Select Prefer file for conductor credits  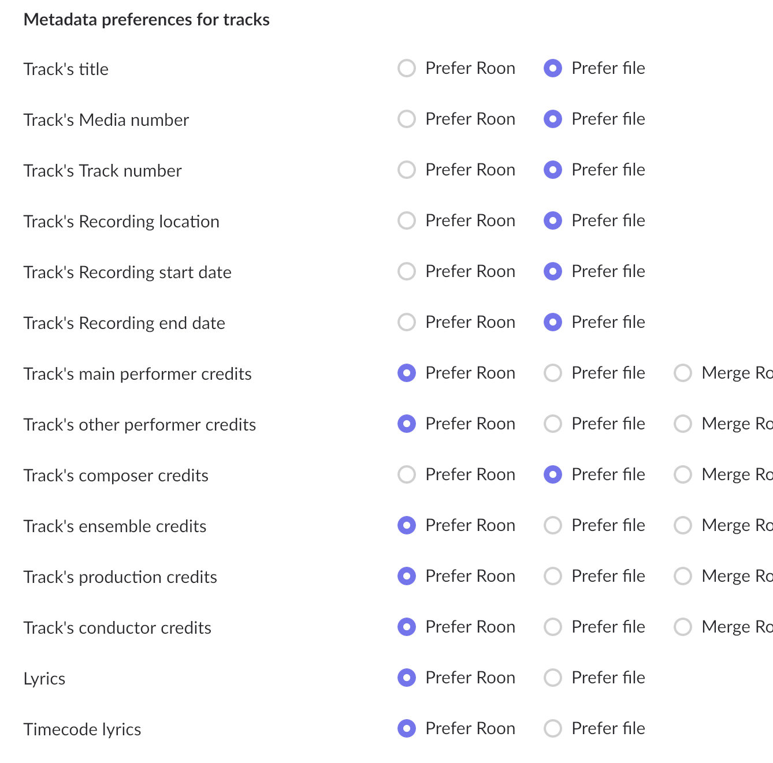pos(553,627)
